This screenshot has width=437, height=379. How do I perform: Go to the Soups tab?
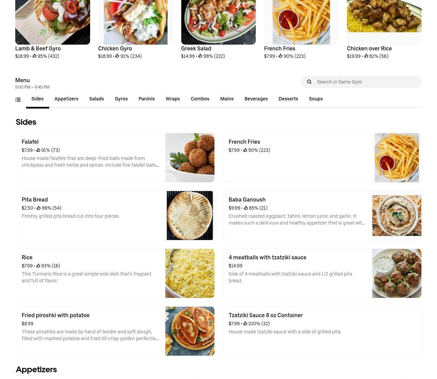click(x=316, y=99)
